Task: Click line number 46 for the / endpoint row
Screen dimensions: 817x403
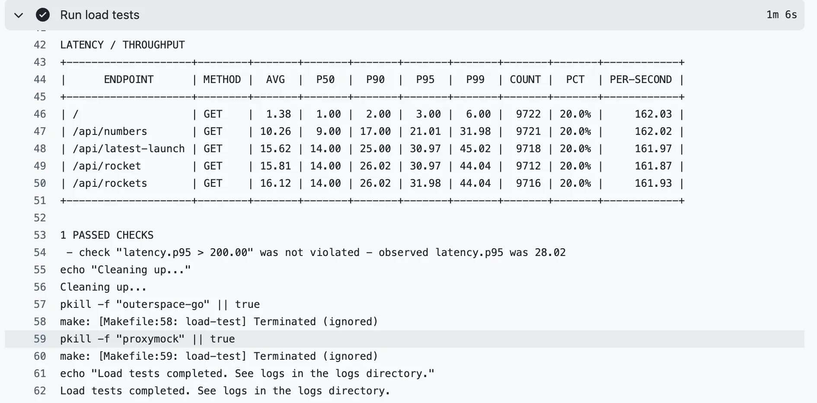Action: pos(39,114)
